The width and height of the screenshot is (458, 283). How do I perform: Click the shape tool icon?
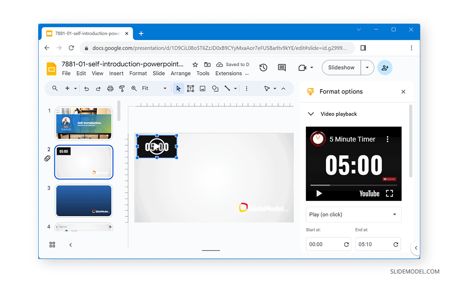tap(215, 88)
